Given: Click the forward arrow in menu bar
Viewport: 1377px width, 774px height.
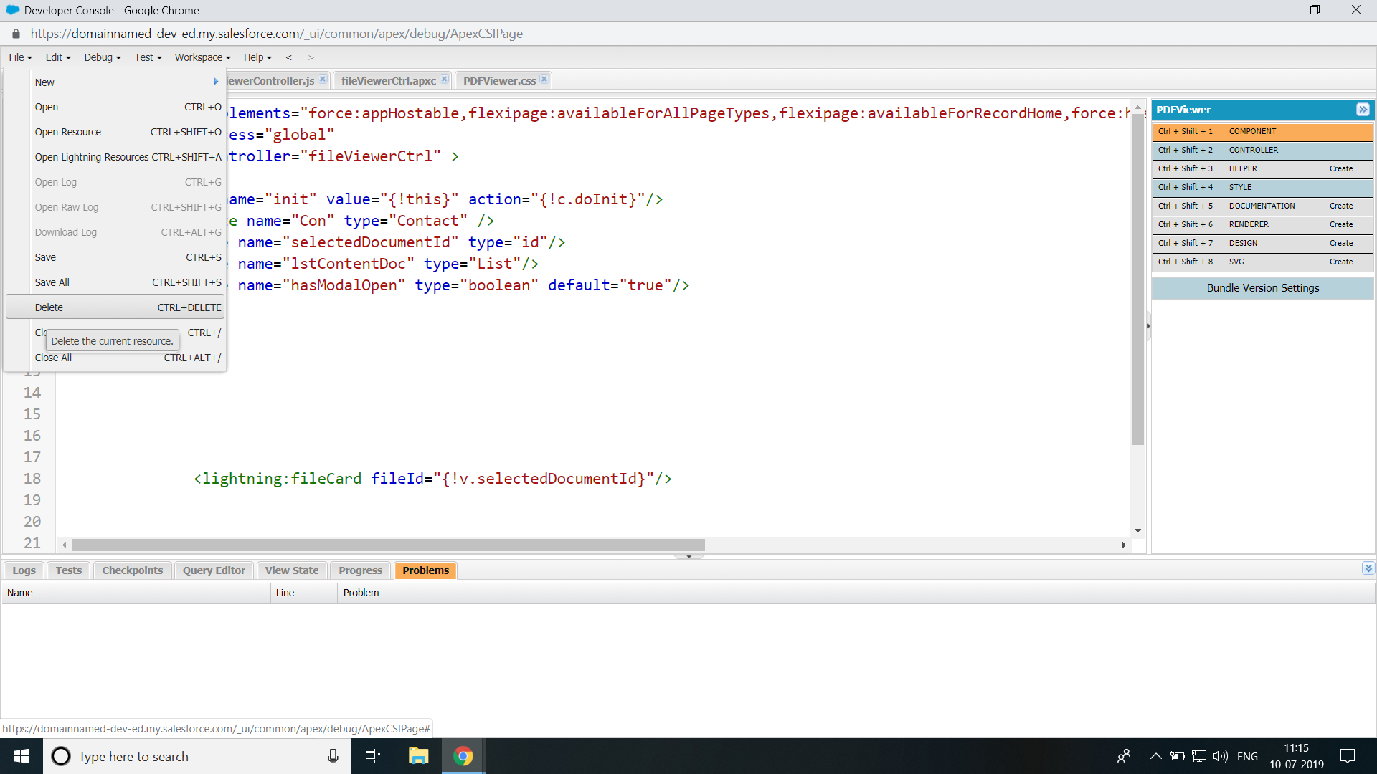Looking at the screenshot, I should (x=311, y=57).
